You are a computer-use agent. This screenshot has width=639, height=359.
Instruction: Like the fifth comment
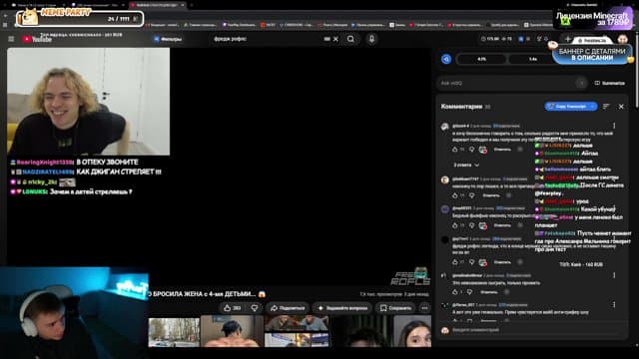(x=455, y=292)
